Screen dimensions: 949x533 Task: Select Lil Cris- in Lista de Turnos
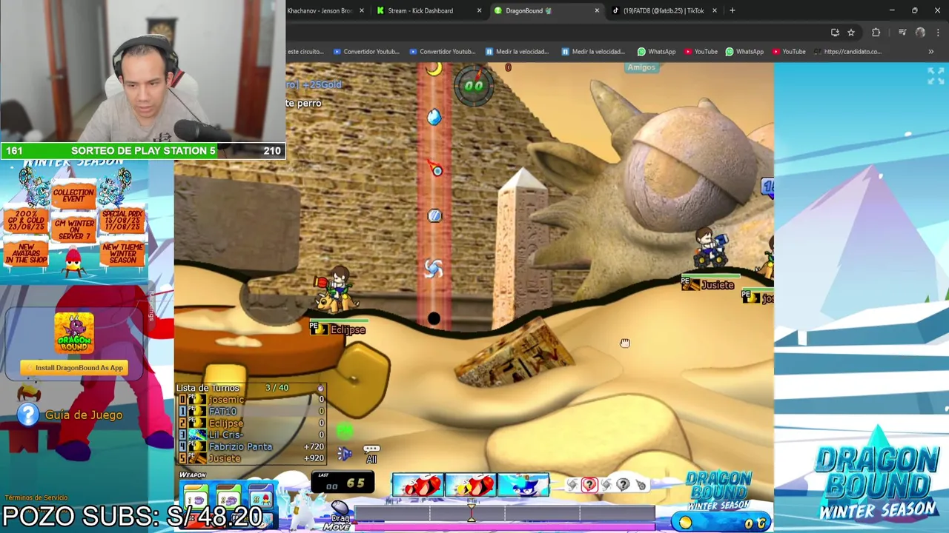[251, 435]
